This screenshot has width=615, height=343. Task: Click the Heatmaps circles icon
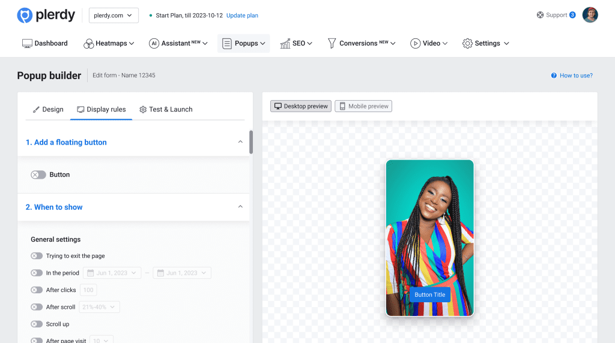[x=88, y=43]
